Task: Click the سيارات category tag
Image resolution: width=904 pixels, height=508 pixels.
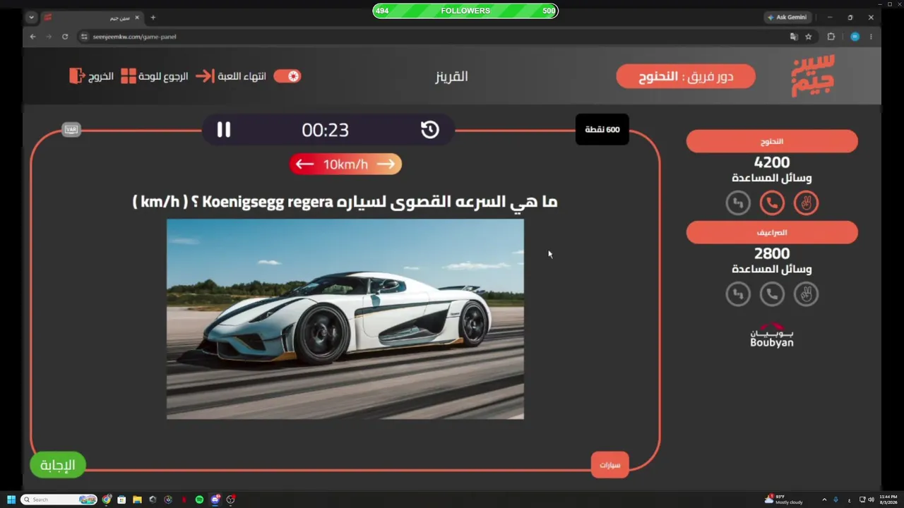Action: 609,465
